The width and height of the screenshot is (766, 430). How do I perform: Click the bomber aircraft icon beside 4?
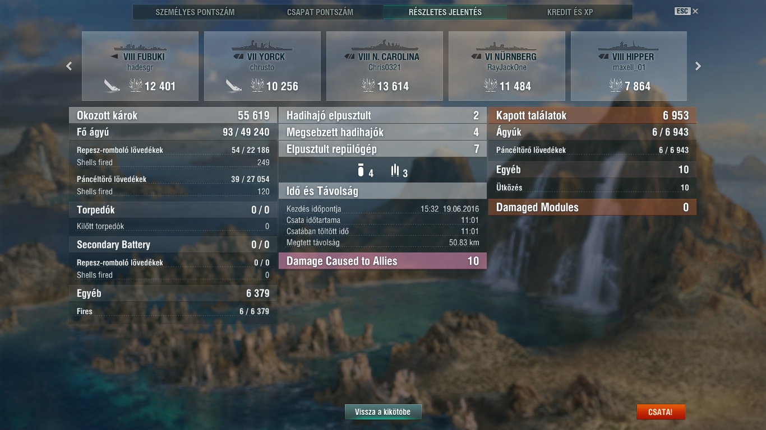coord(361,171)
